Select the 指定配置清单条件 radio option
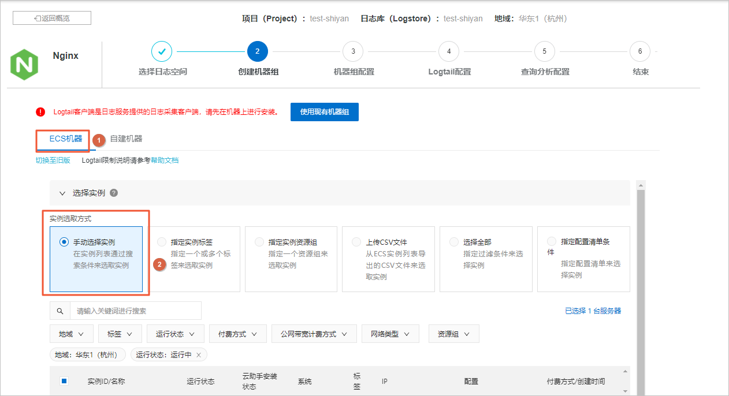Screen dimensions: 729x396 point(552,241)
